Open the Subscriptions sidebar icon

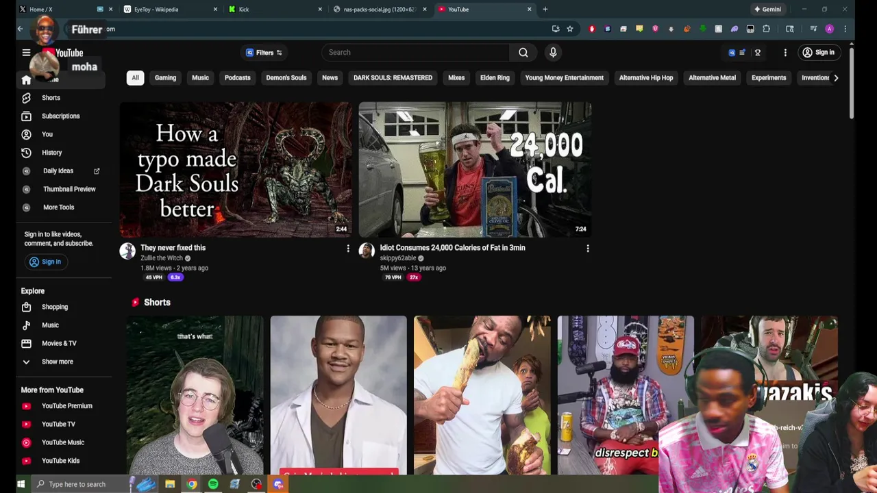coord(26,116)
